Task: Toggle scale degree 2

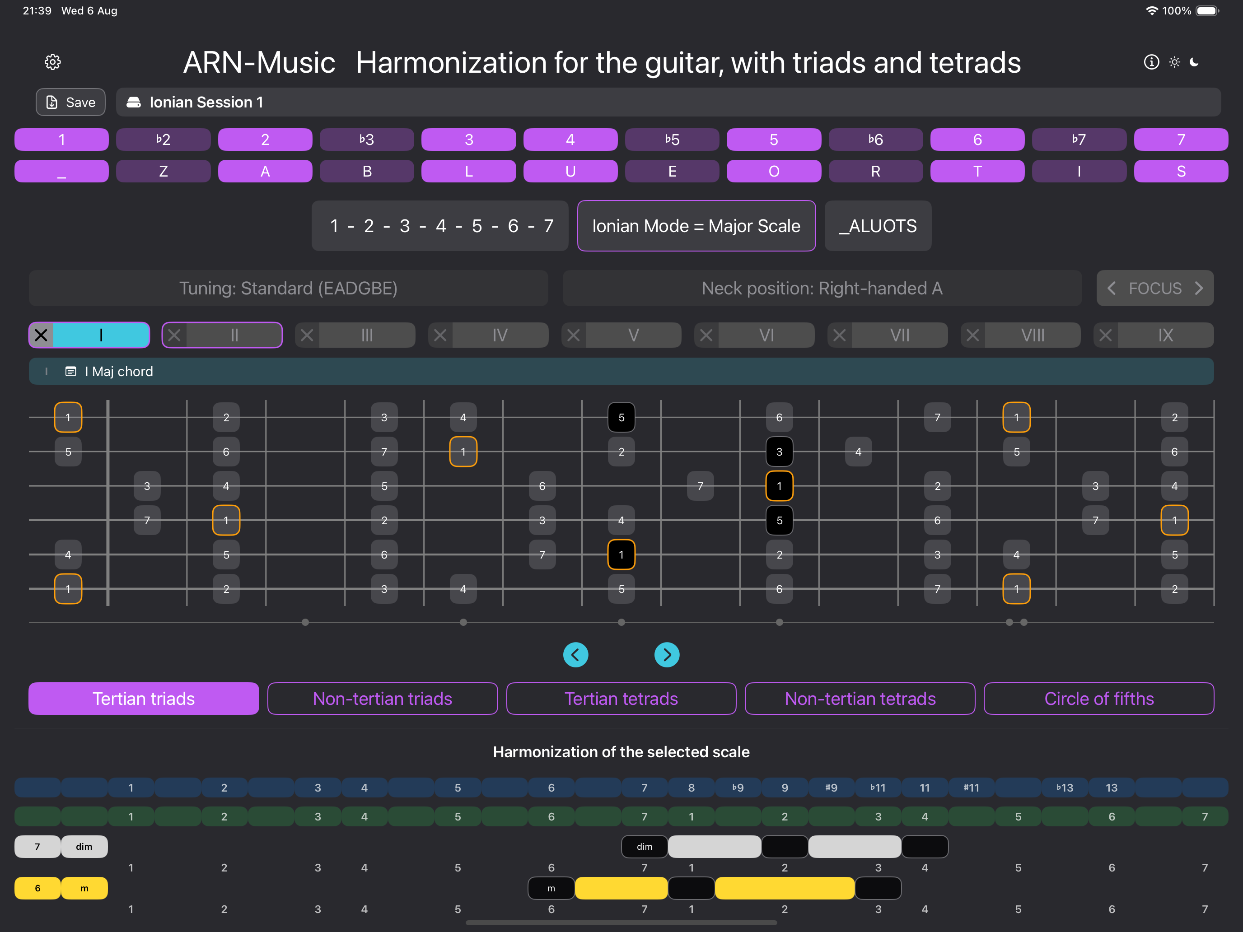Action: point(265,140)
